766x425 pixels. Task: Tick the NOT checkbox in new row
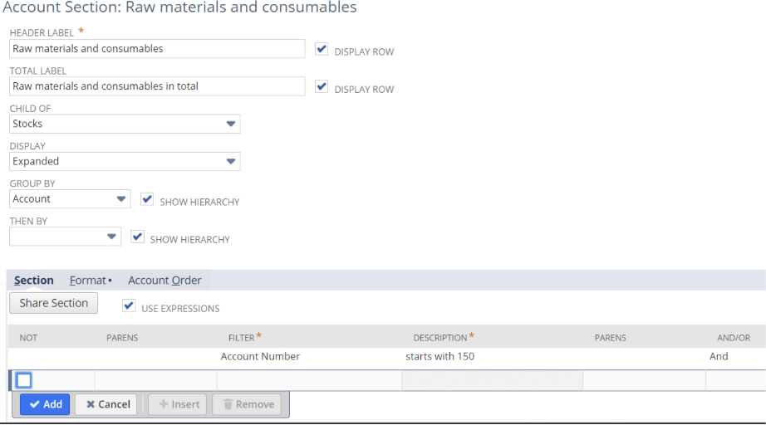tap(24, 380)
